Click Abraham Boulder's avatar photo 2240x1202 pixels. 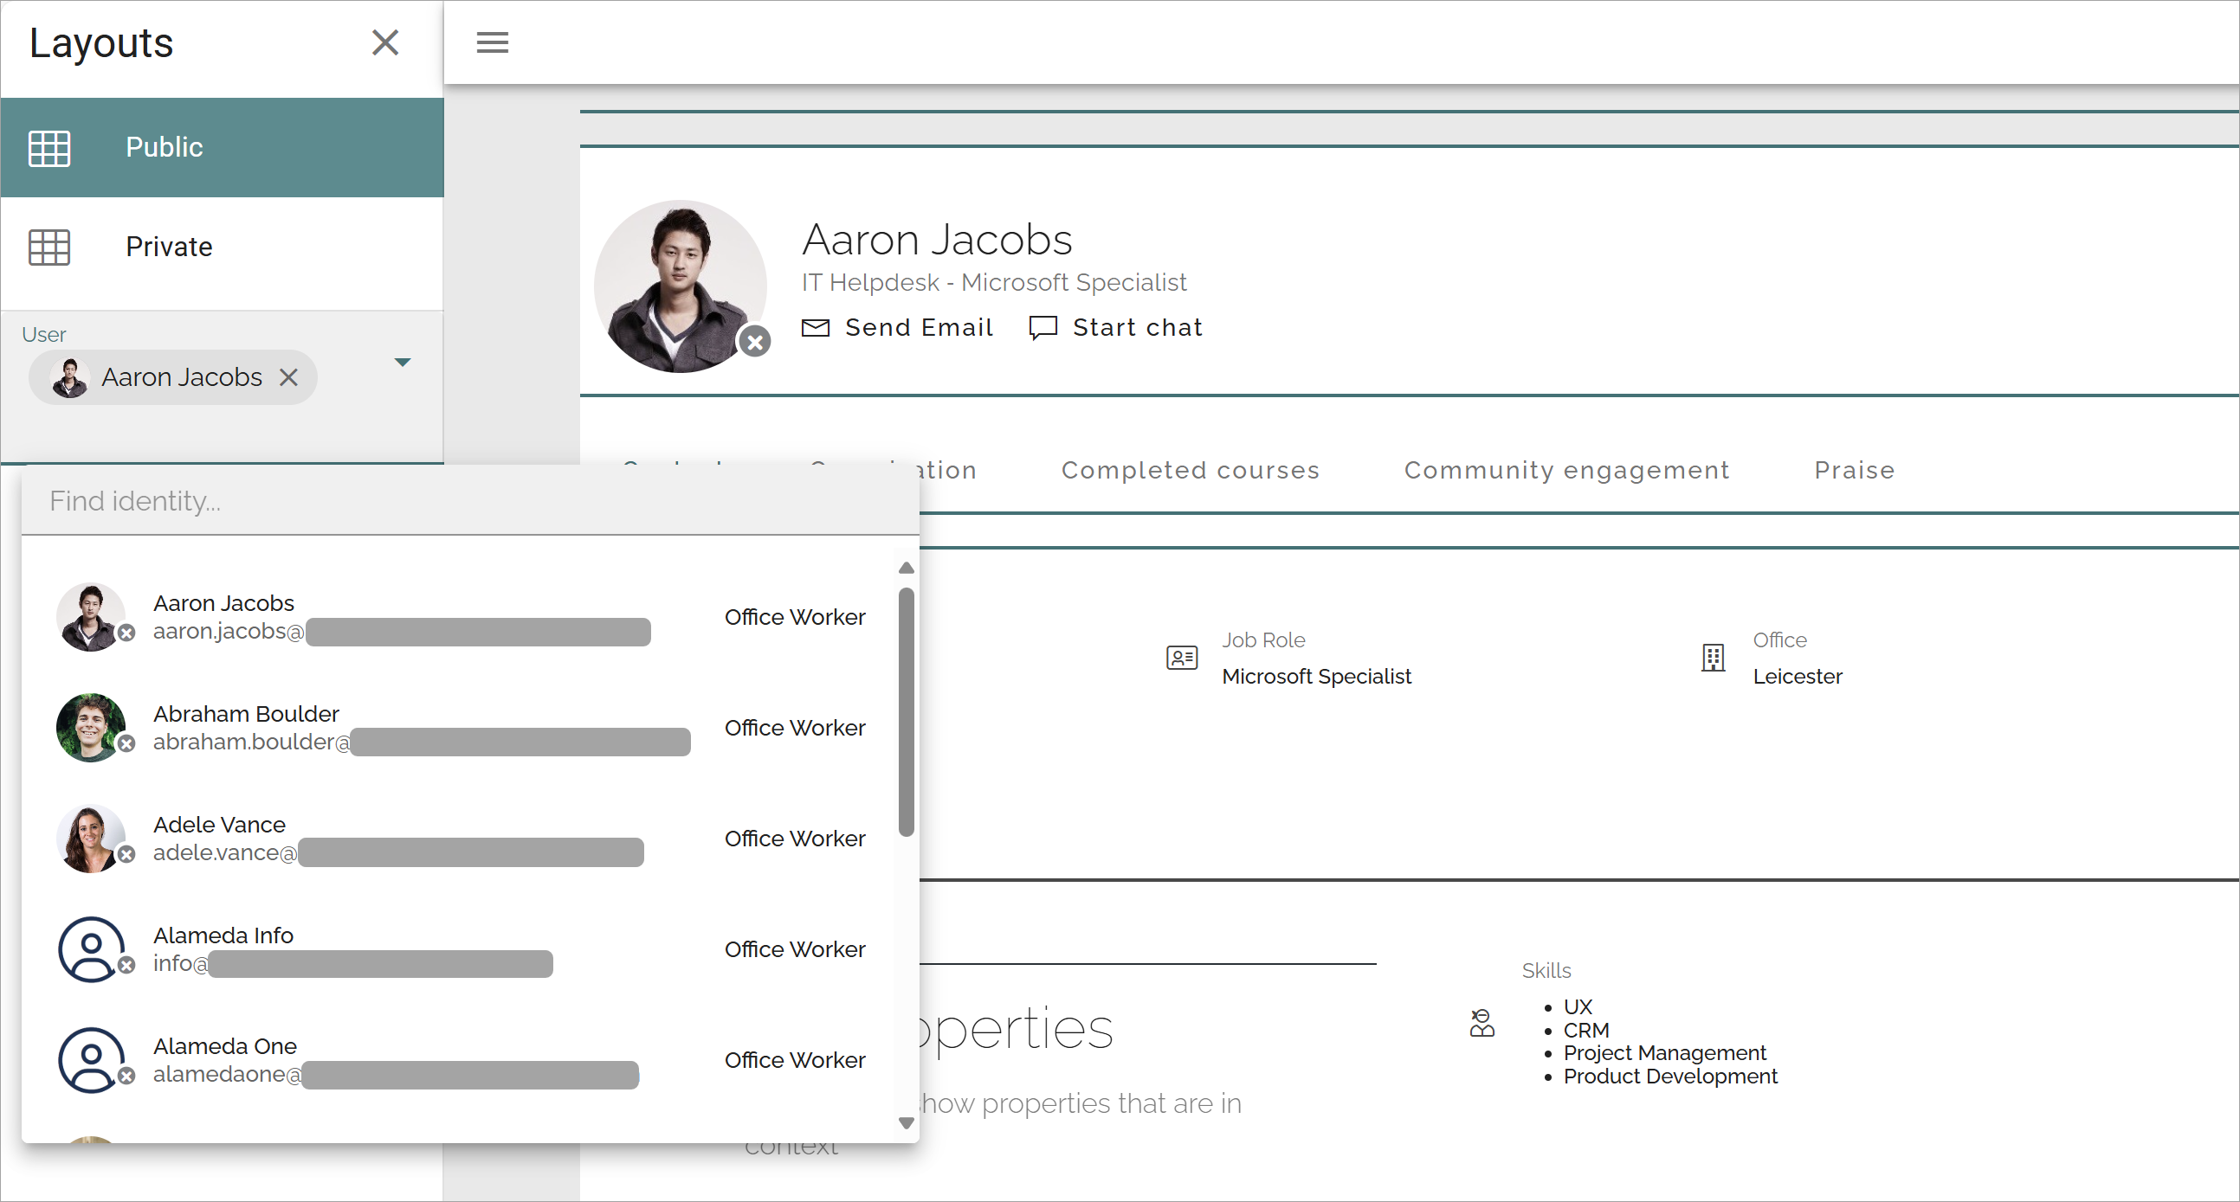pos(90,728)
